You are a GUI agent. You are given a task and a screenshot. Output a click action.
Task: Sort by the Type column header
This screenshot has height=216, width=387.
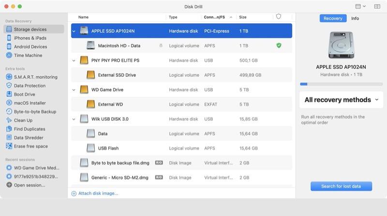click(x=173, y=17)
